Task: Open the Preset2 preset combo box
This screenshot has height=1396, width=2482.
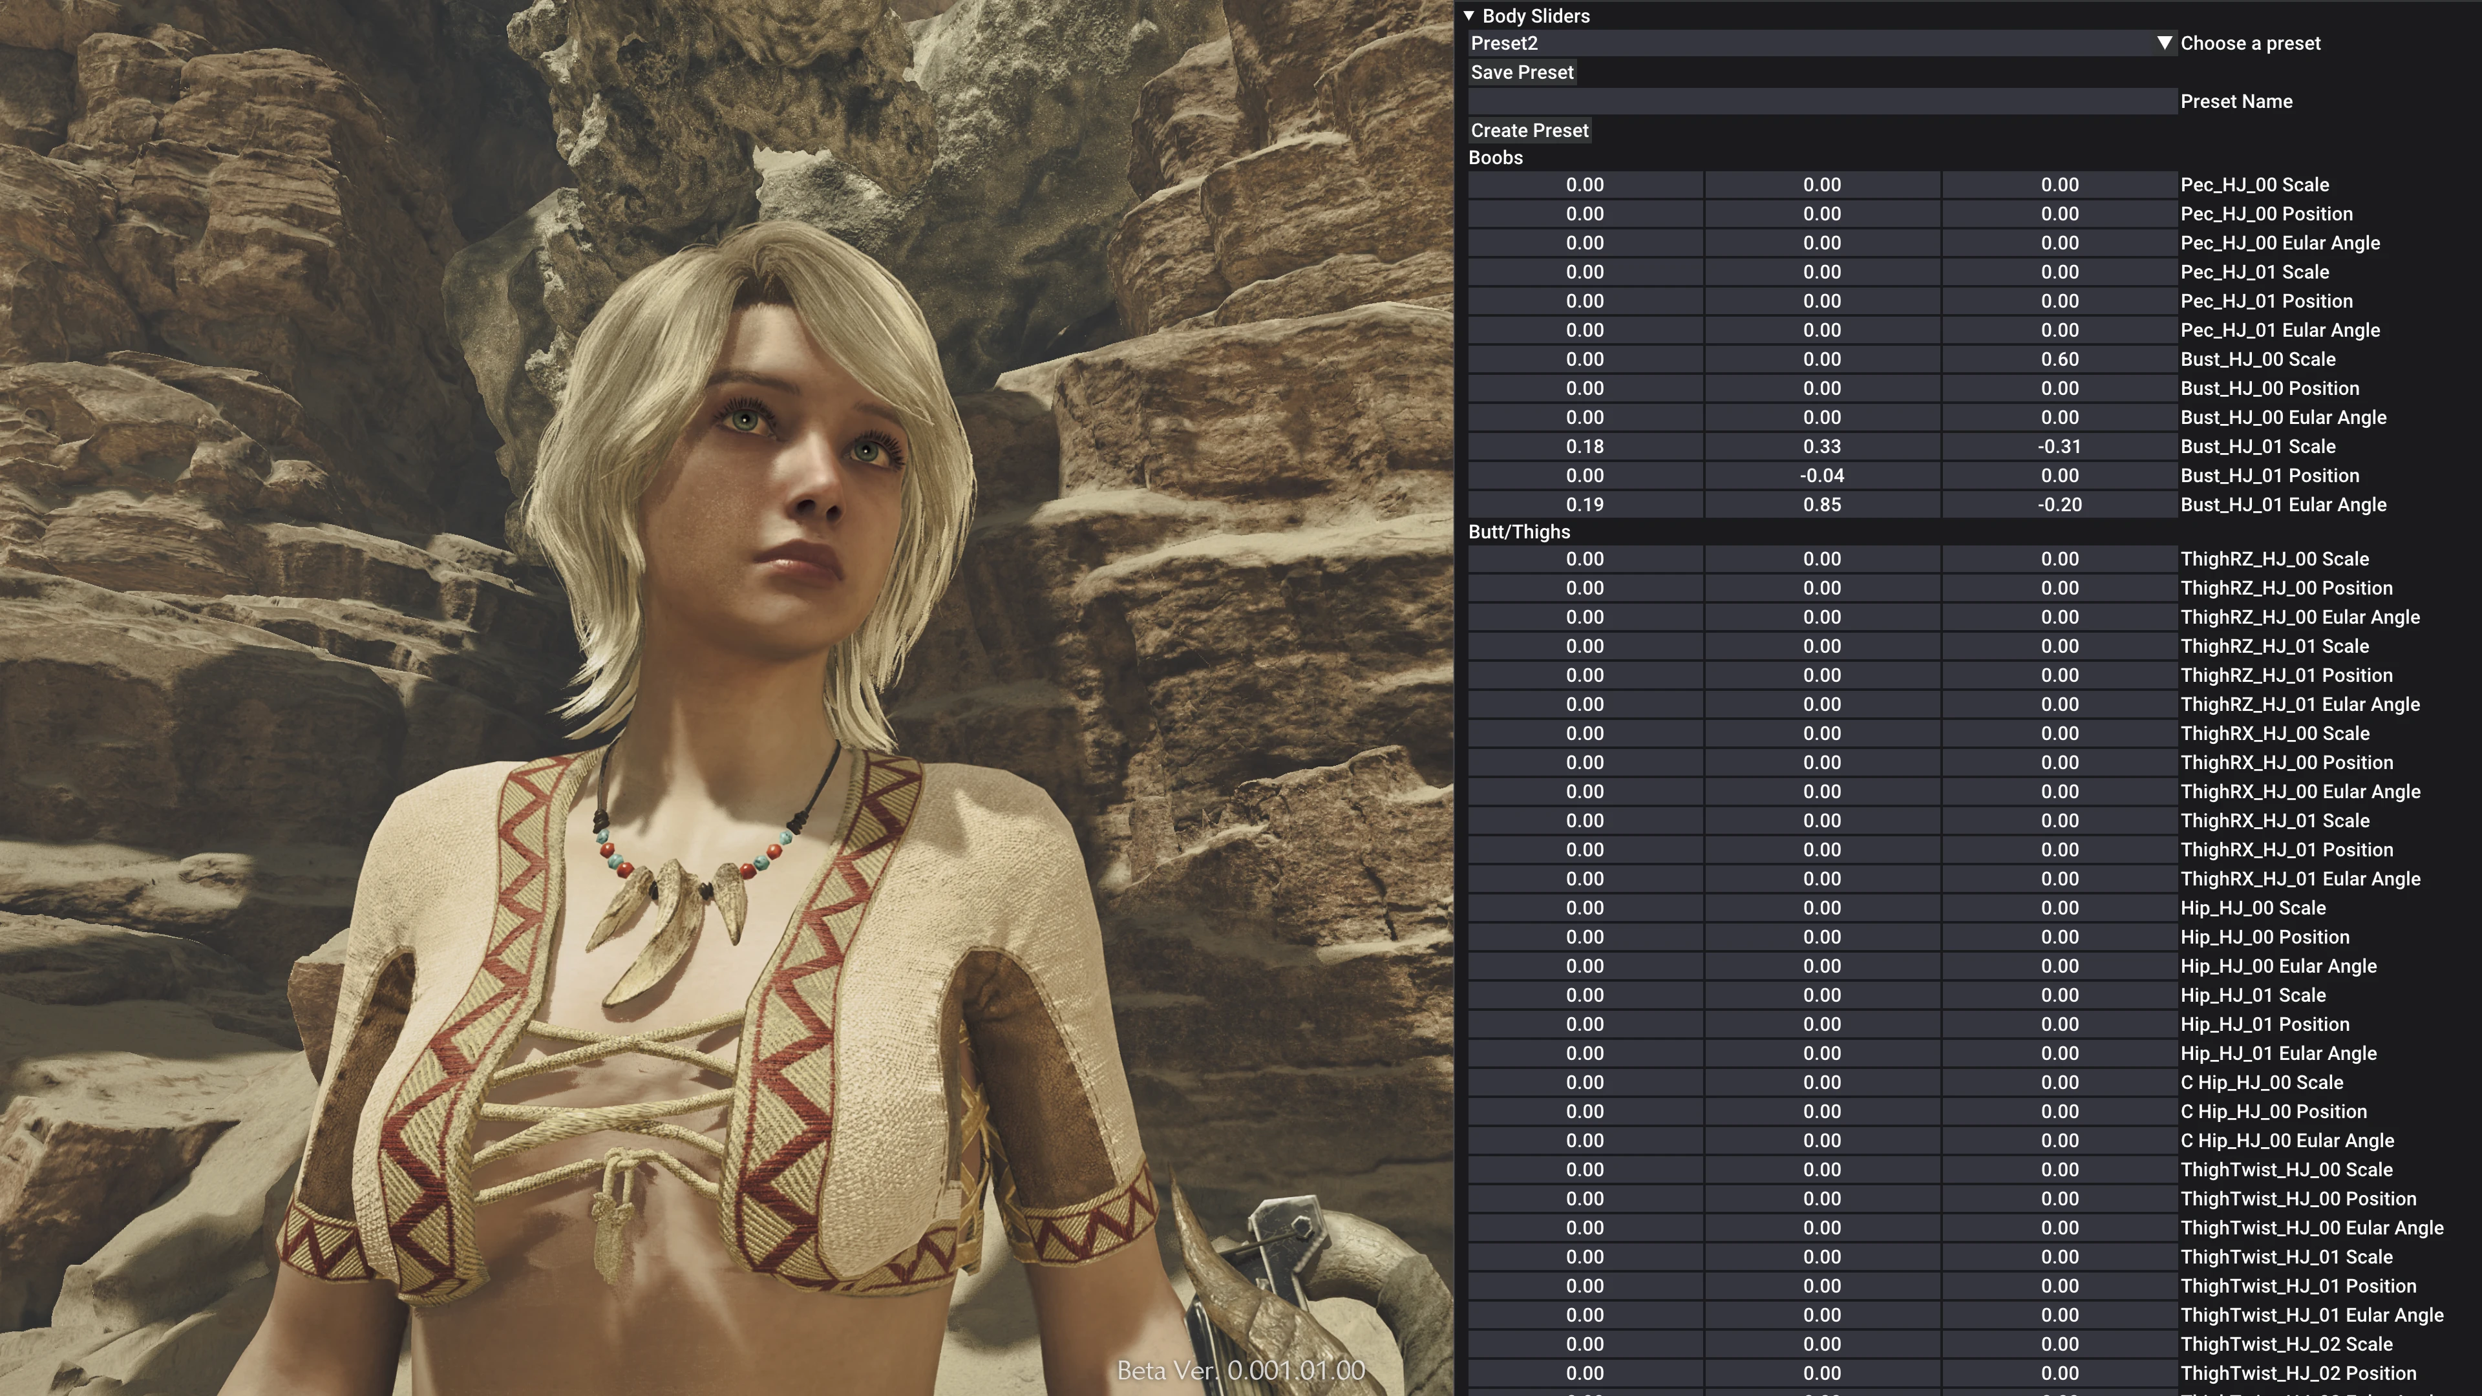Action: click(1811, 43)
